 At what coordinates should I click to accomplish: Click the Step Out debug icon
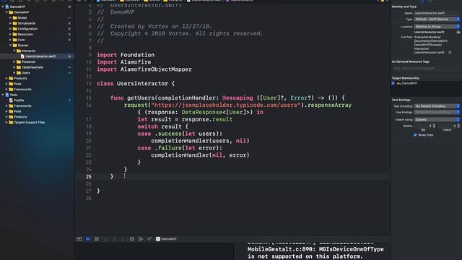pyautogui.click(x=123, y=239)
